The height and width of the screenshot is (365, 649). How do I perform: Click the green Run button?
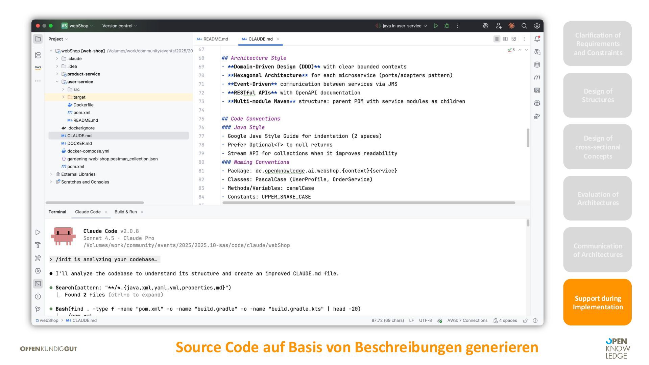click(436, 26)
